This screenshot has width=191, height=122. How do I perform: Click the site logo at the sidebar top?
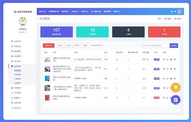point(23,12)
